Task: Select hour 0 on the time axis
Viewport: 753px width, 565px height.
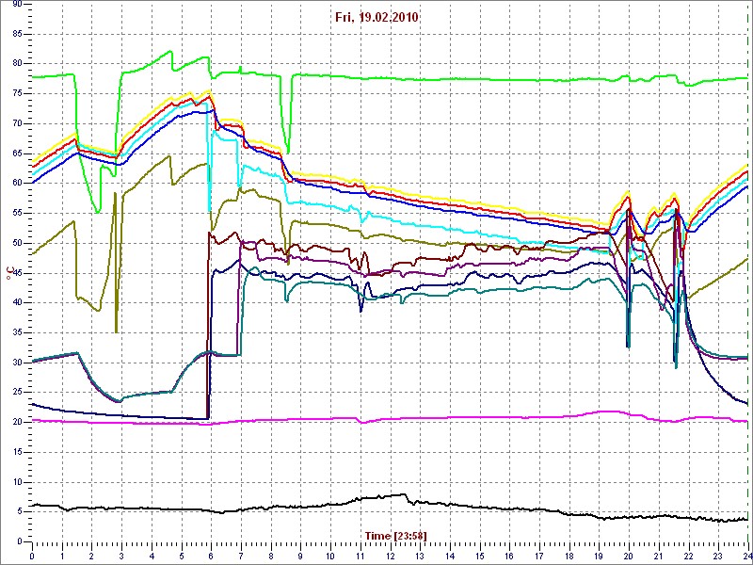Action: (x=32, y=556)
